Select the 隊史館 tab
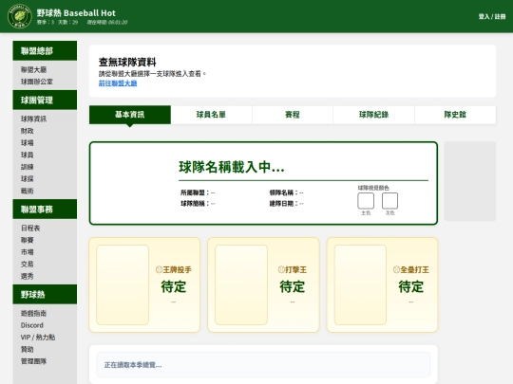513x384 pixels. [x=455, y=115]
